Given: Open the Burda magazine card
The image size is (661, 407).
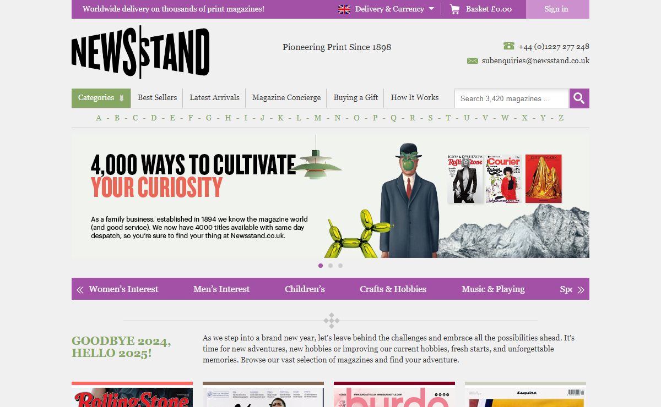Looking at the screenshot, I should (x=394, y=394).
